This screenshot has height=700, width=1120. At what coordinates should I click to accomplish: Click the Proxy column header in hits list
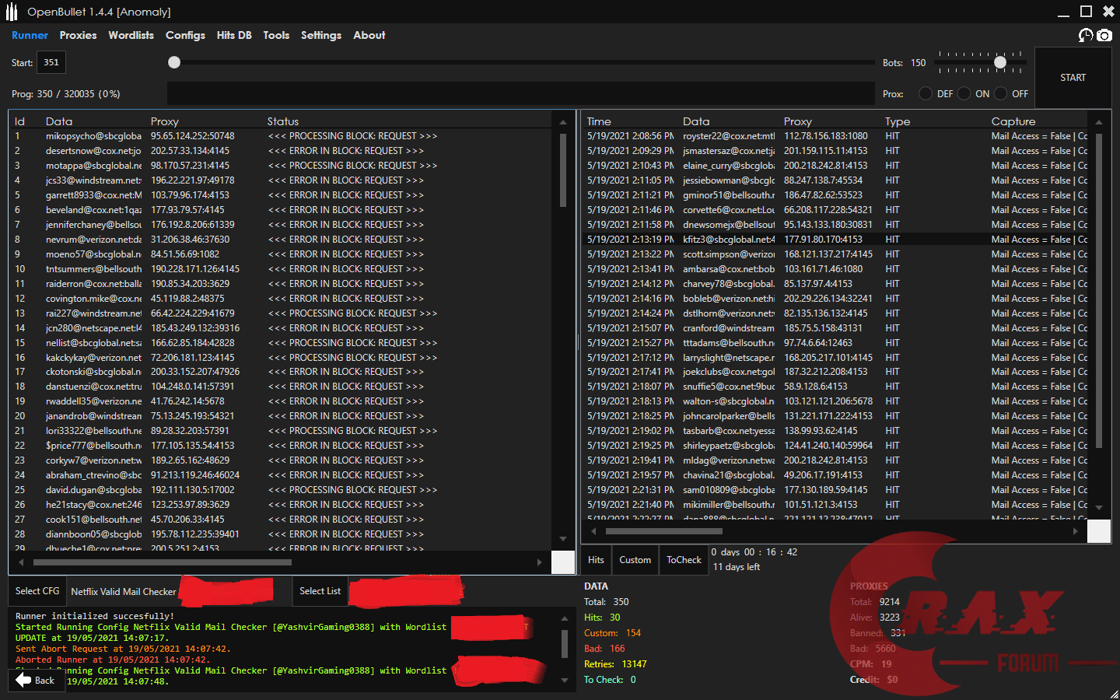coord(797,121)
